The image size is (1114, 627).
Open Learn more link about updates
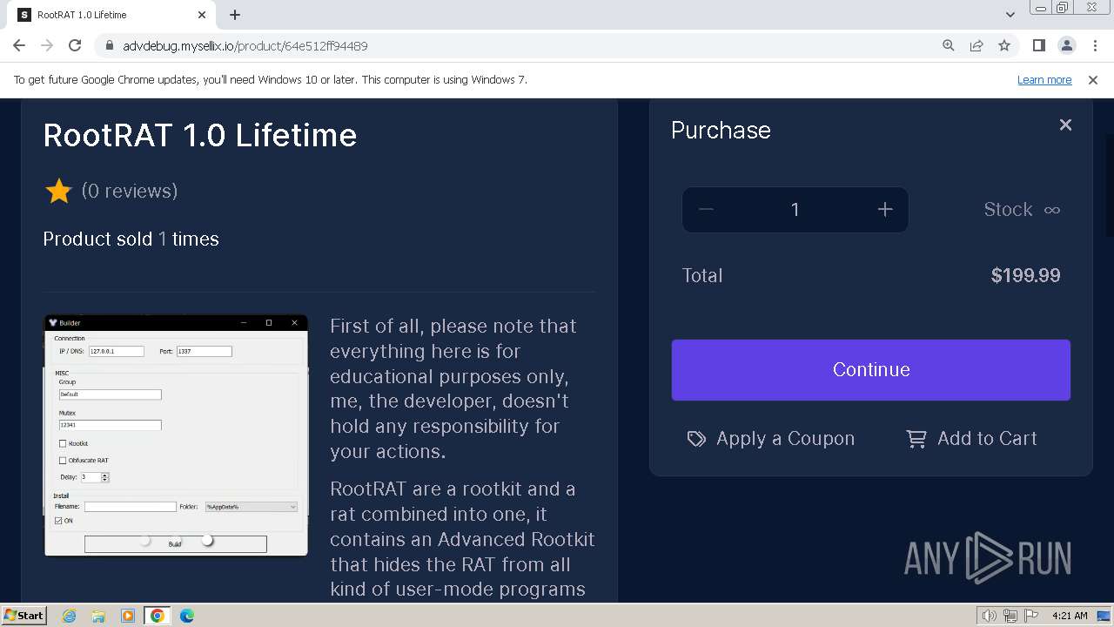pos(1044,79)
